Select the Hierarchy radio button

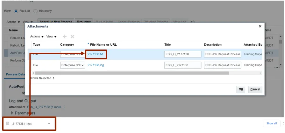click(36, 11)
